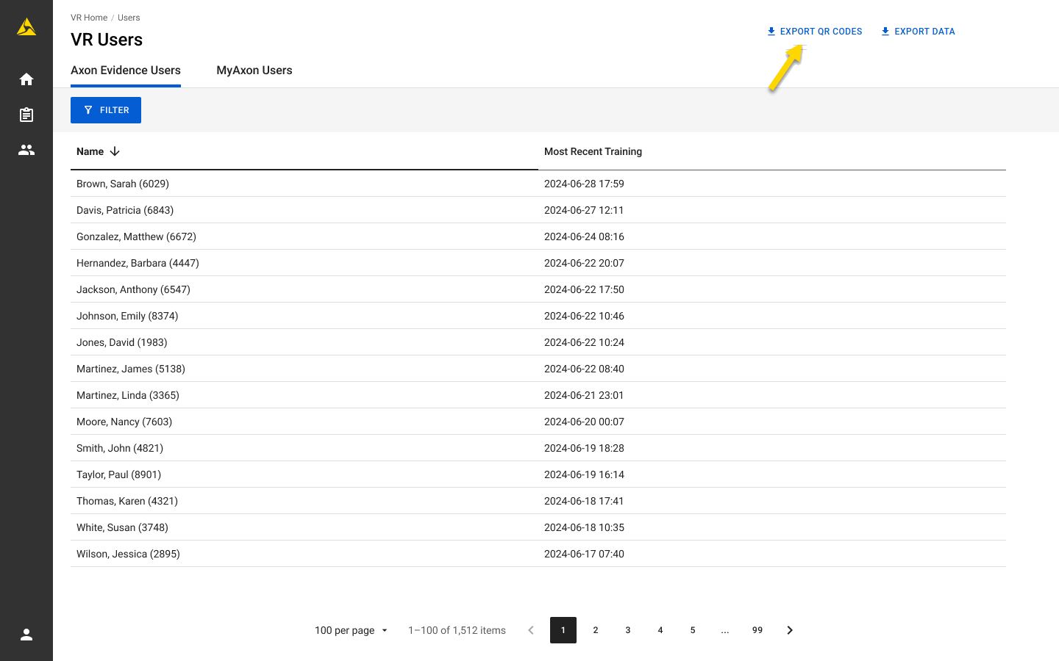Viewport: 1059px width, 661px height.
Task: Open the account profile icon at bottom
Action: point(26,635)
